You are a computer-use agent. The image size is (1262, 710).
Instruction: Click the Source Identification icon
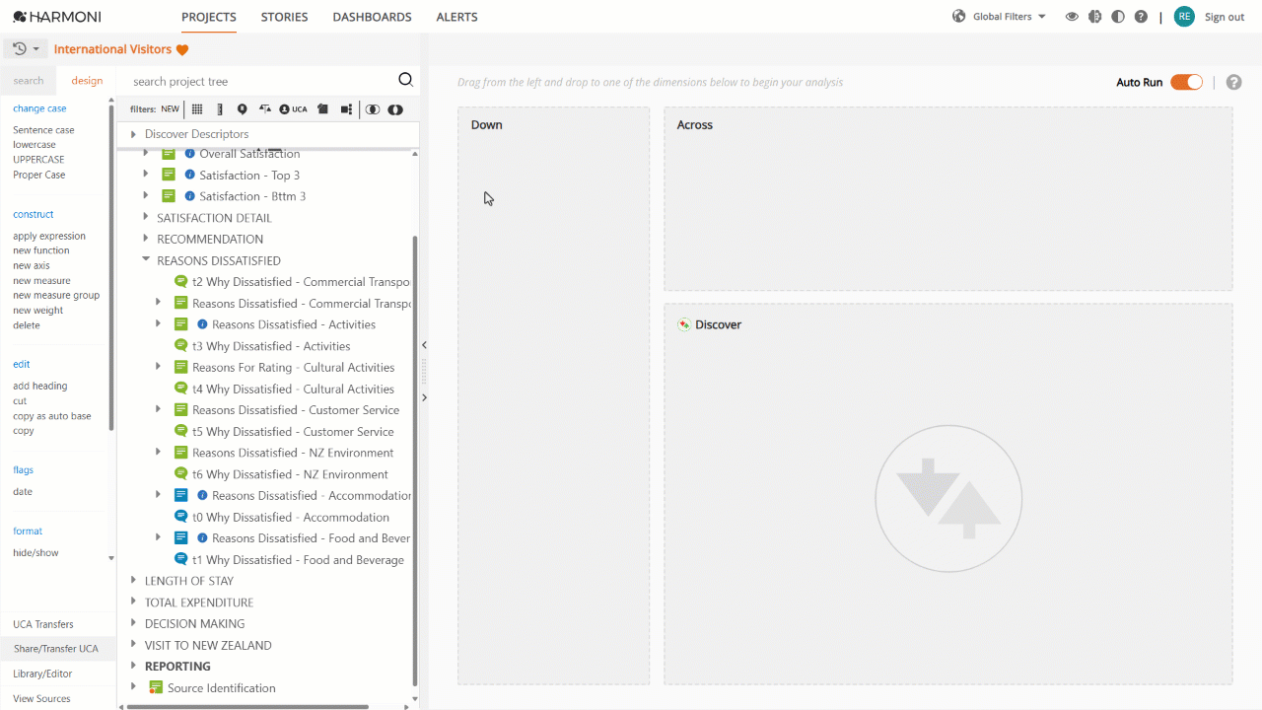click(x=156, y=687)
